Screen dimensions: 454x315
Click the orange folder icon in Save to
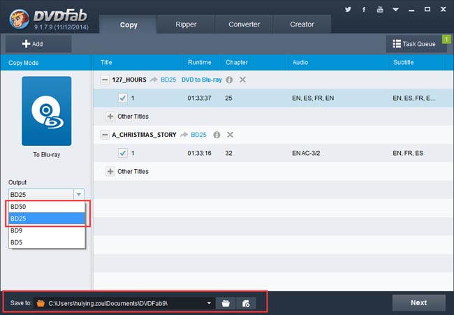coord(41,303)
